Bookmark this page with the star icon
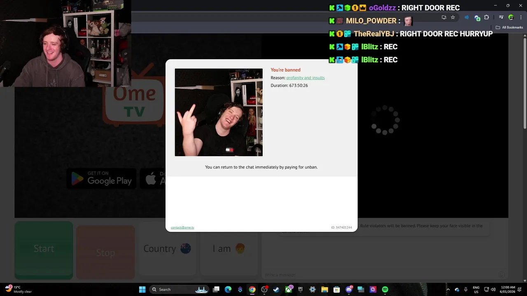Viewport: 527px width, 296px height. 453,17
